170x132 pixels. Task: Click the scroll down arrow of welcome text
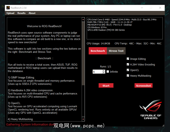(83, 119)
